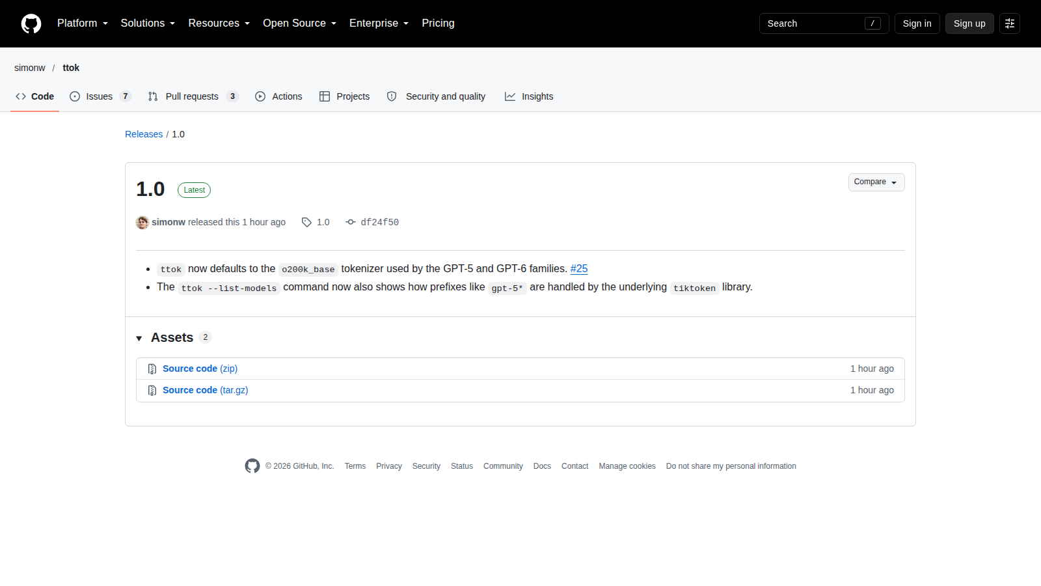Viewport: 1041px width, 586px height.
Task: Click simonw's avatar image
Action: [142, 223]
